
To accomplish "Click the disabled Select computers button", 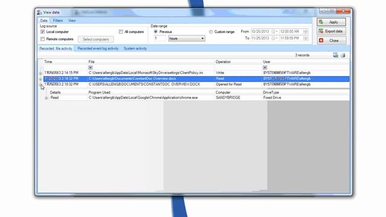I will click(x=96, y=39).
